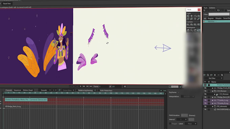Image resolution: width=230 pixels, height=129 pixels.
Task: Select the Transform Layer tool in Tools panel
Action: [x=188, y=16]
